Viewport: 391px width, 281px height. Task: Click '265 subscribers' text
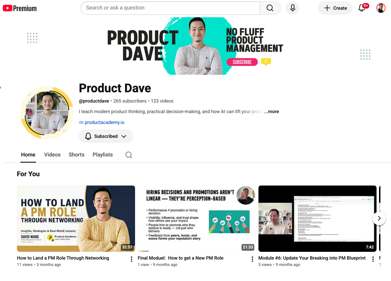130,101
